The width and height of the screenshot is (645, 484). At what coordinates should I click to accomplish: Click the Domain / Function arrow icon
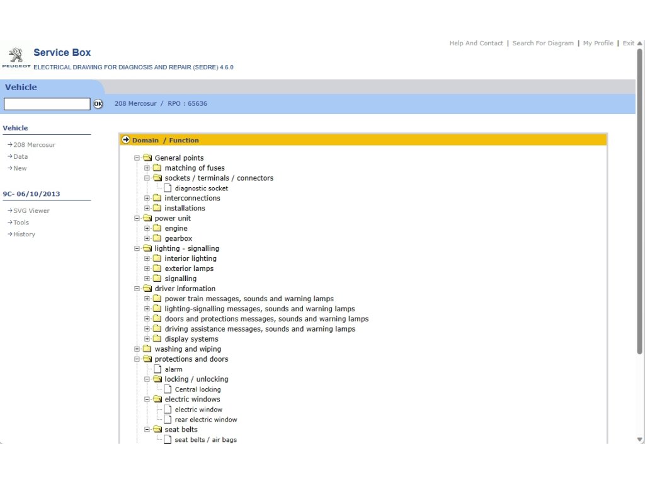(126, 140)
